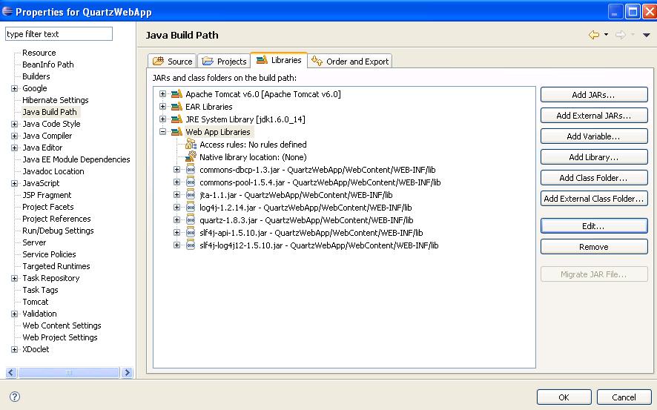Open the Order and Export tab
657x410 pixels.
tap(350, 61)
